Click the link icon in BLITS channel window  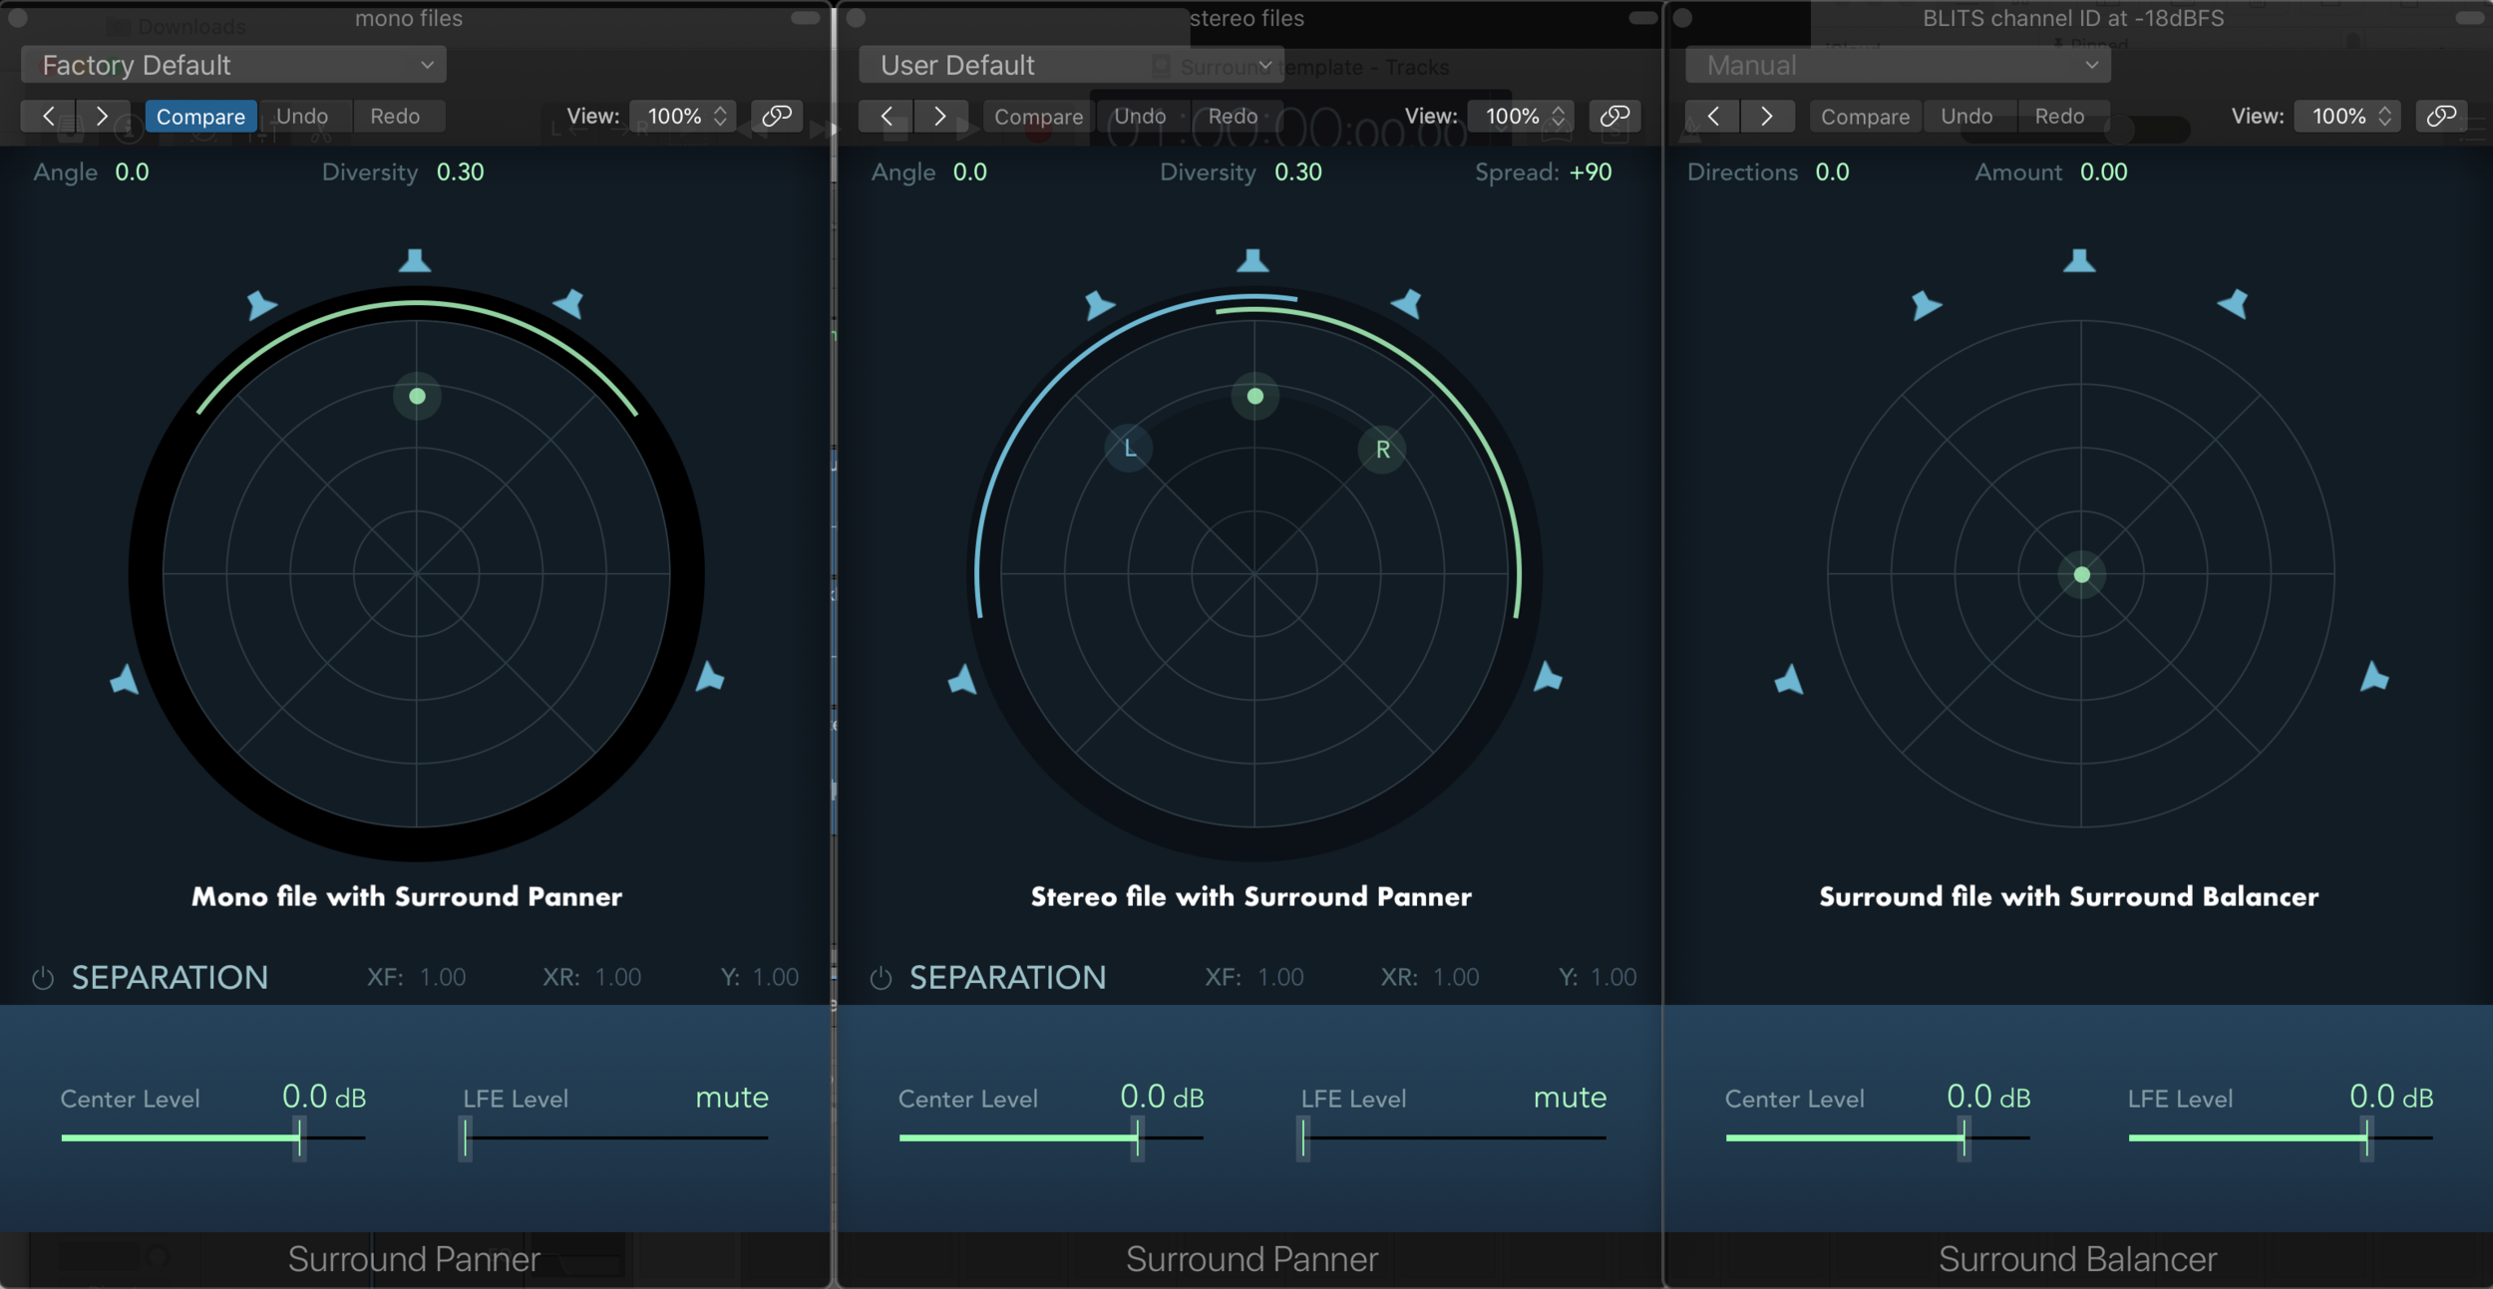pyautogui.click(x=2440, y=116)
